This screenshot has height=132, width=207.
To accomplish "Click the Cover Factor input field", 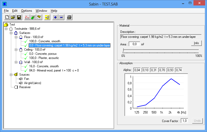I will tap(184, 121).
